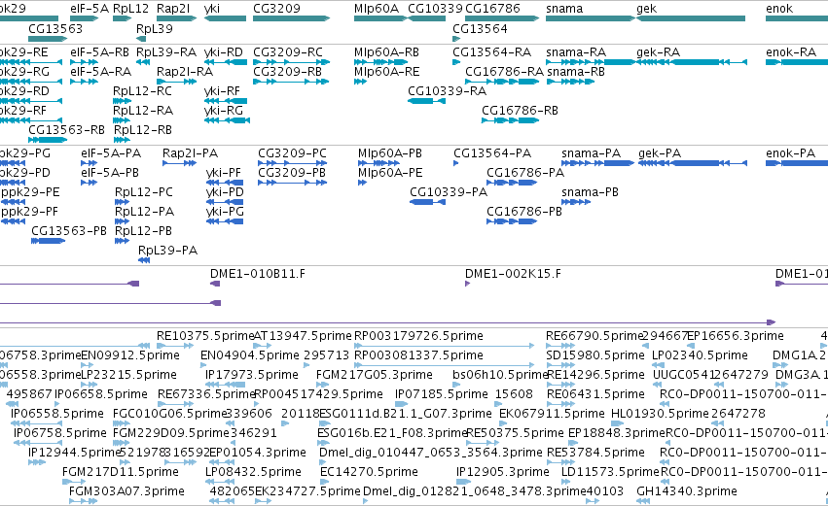Viewport: 828px width, 506px height.
Task: Select protein CG13564-PA label
Action: click(492, 153)
